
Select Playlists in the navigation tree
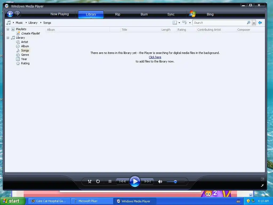pyautogui.click(x=21, y=29)
